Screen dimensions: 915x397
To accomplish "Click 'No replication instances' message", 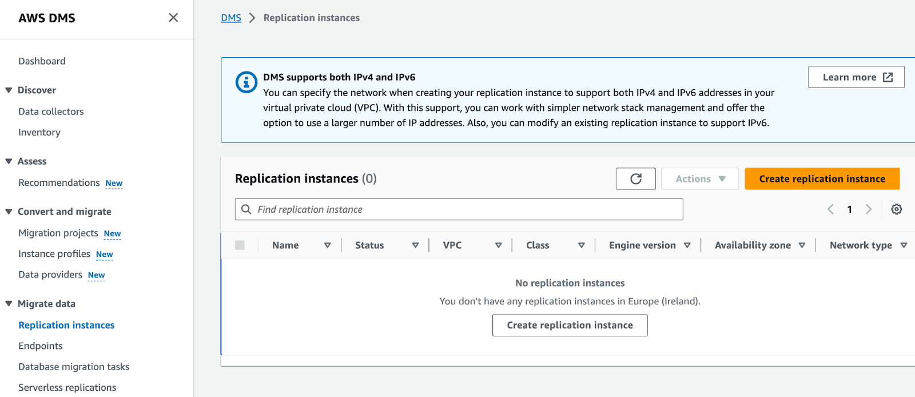I will (570, 283).
